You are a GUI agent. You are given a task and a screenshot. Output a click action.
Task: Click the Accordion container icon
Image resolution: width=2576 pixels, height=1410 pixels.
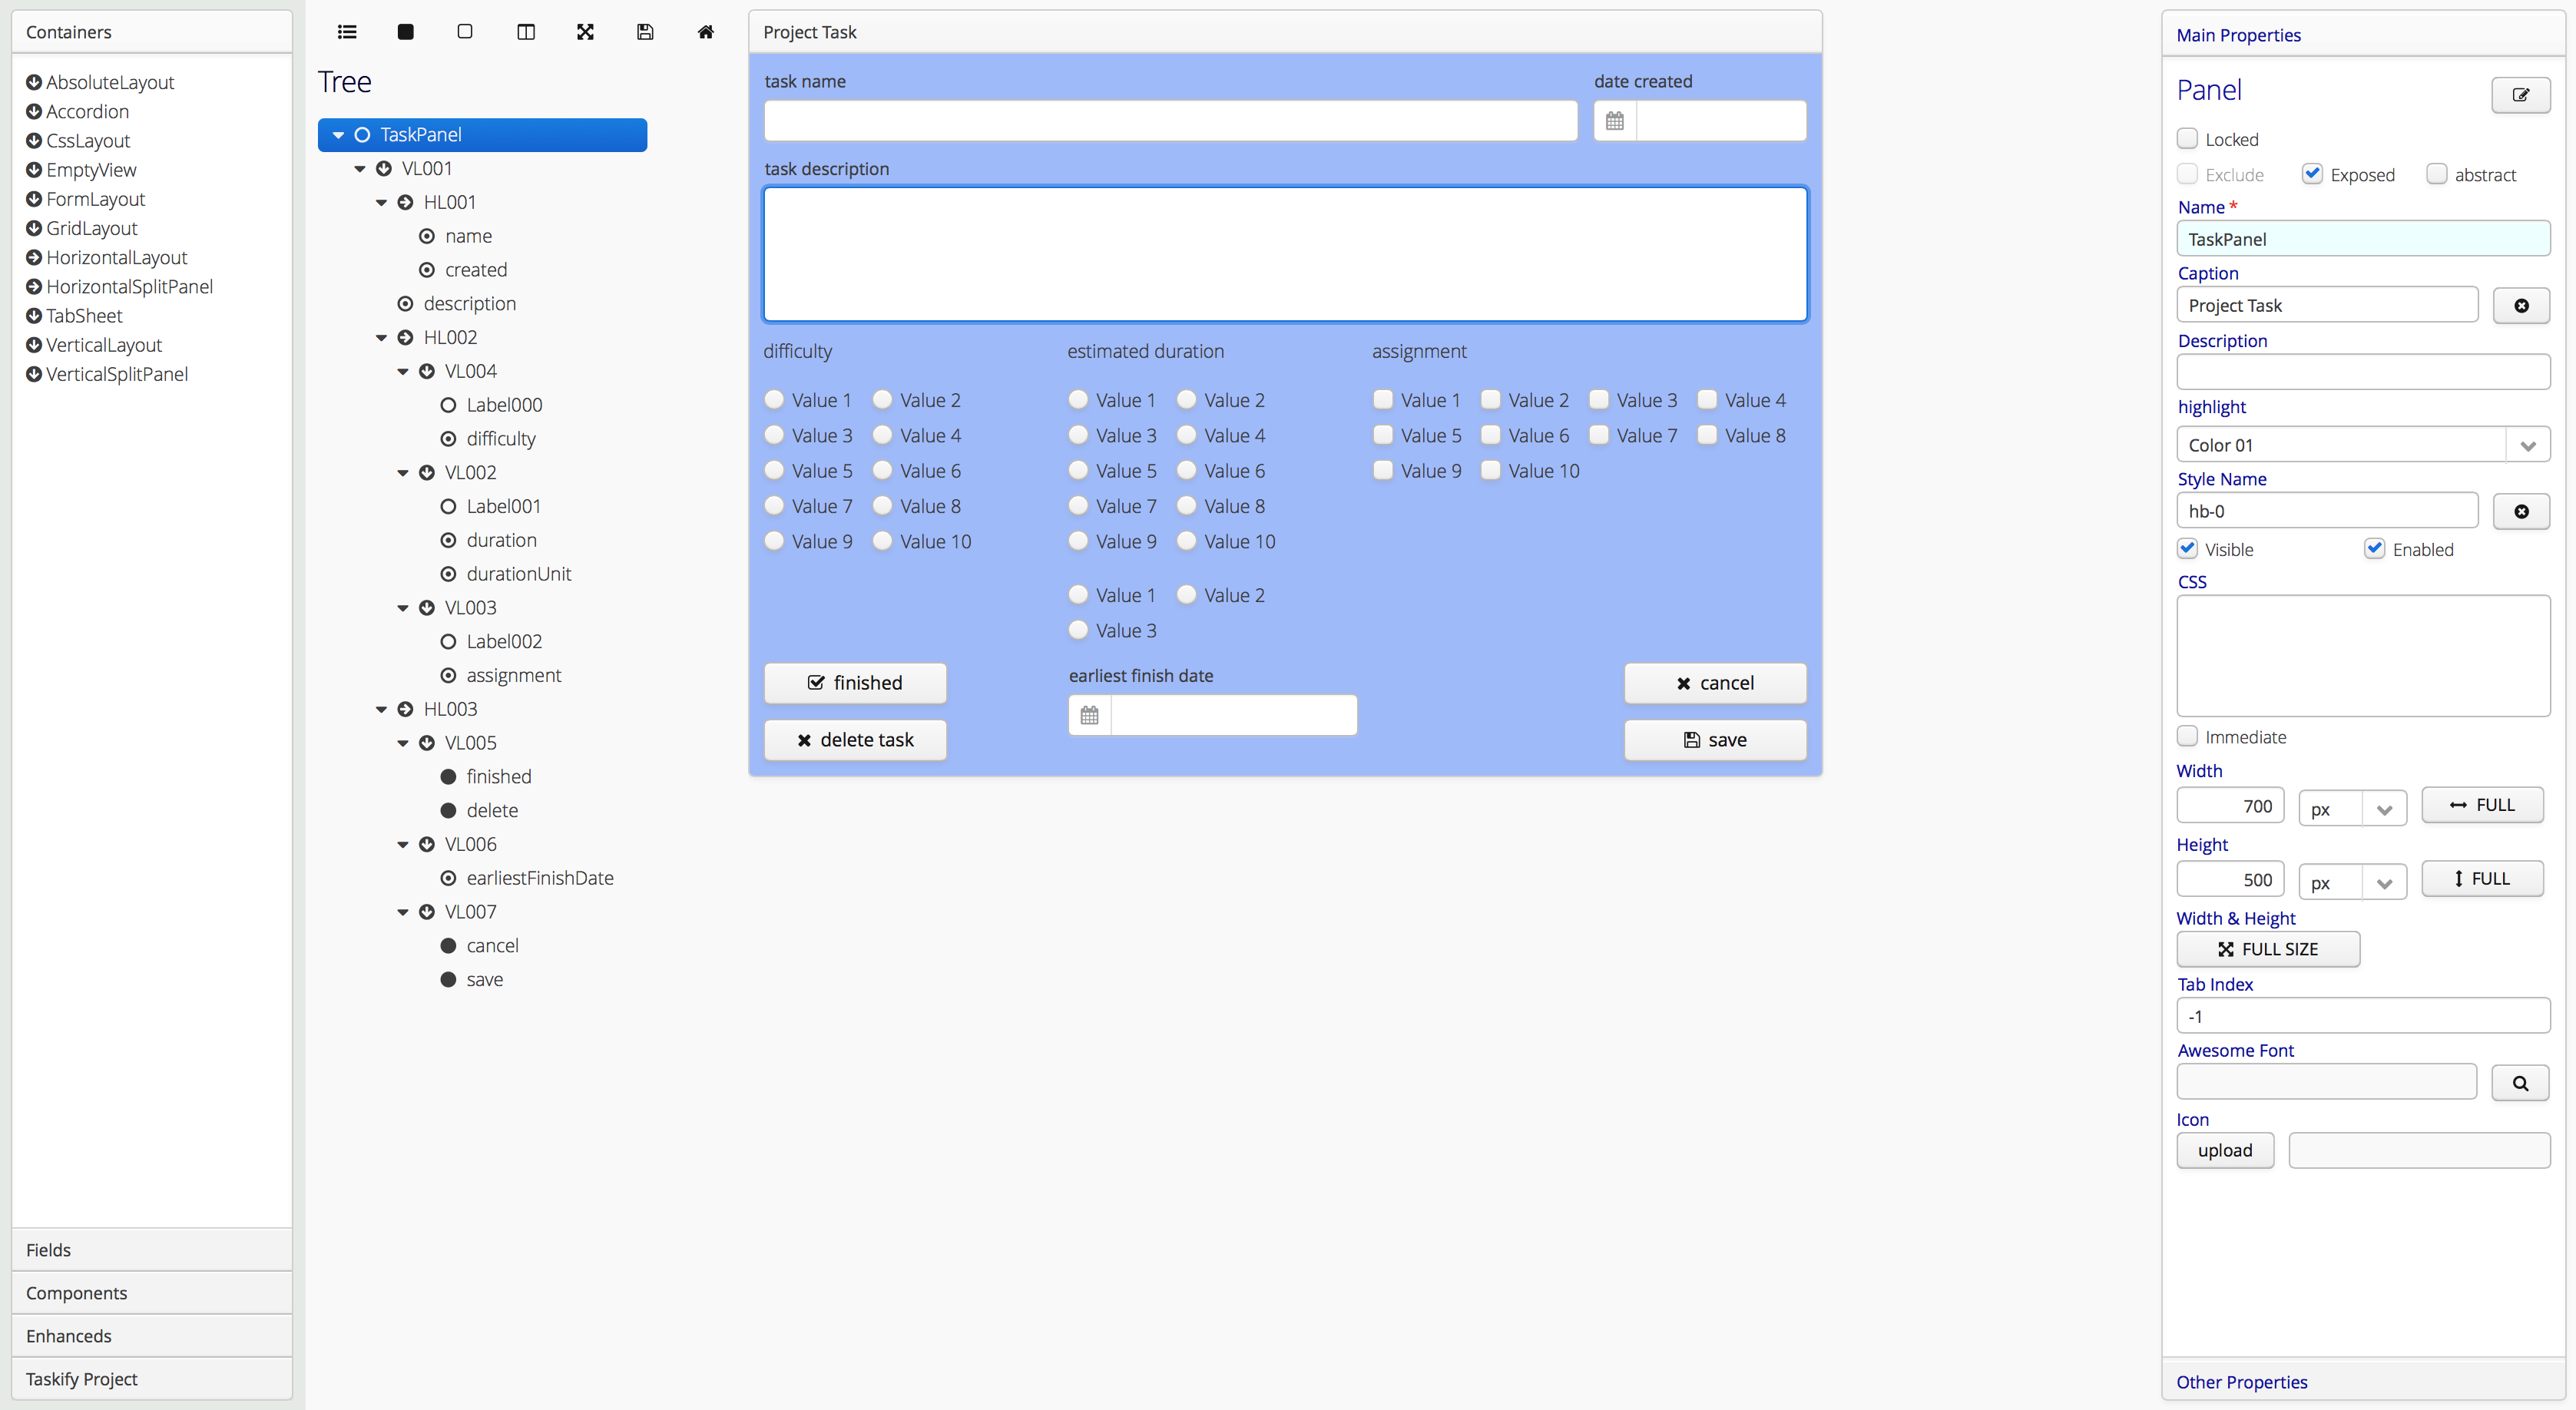tap(34, 111)
